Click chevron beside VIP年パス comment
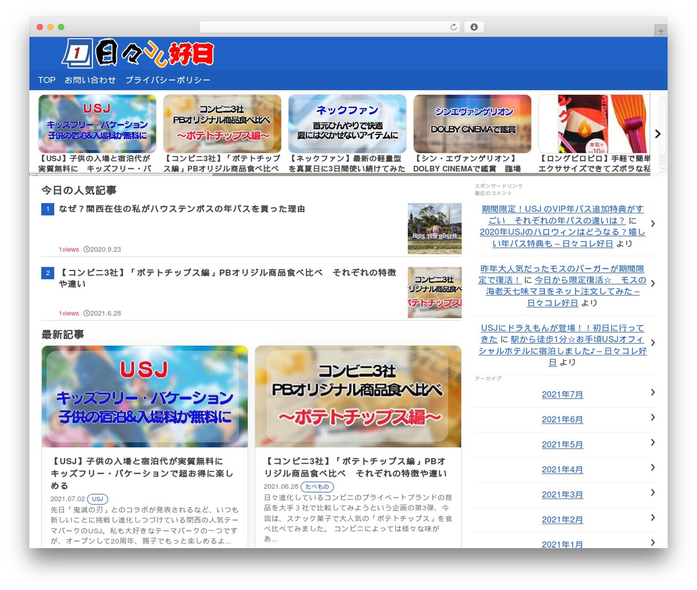 (x=652, y=224)
